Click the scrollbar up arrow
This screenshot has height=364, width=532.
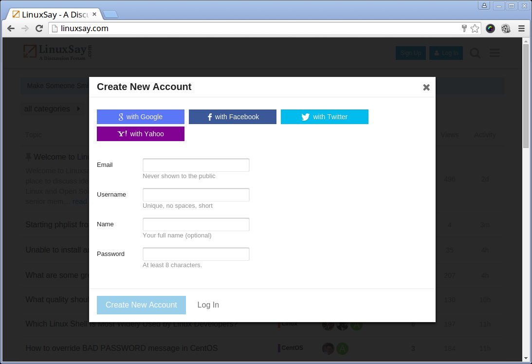pyautogui.click(x=526, y=41)
